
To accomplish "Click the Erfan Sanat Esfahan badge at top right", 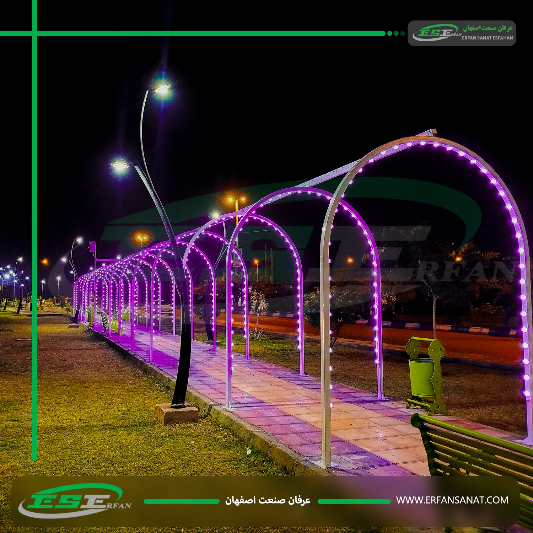I will 462,33.
